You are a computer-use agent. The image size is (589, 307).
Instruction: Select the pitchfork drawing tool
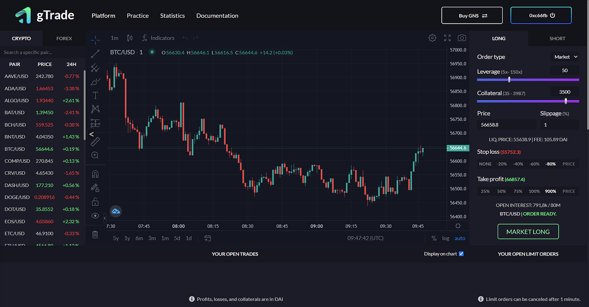96,67
